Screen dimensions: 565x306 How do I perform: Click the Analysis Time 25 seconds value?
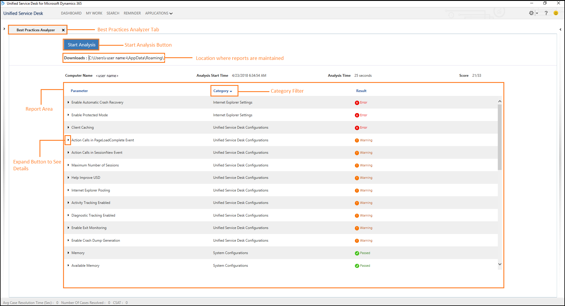click(363, 76)
